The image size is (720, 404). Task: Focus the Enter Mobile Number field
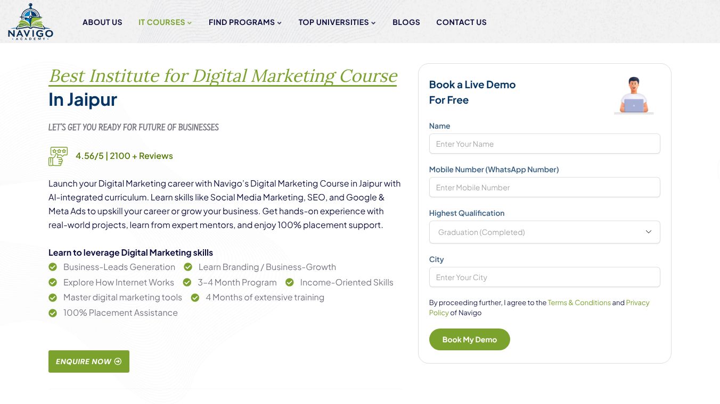point(544,188)
